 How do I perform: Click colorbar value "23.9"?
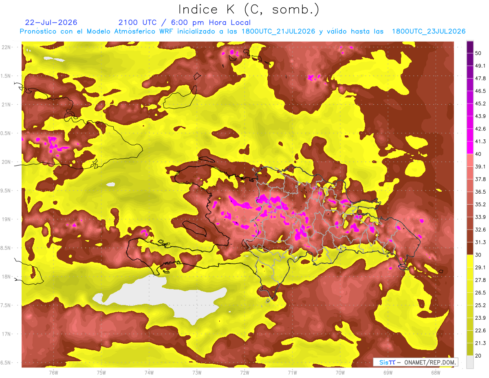coord(480,318)
